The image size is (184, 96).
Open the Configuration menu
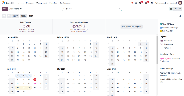coord(66,3)
